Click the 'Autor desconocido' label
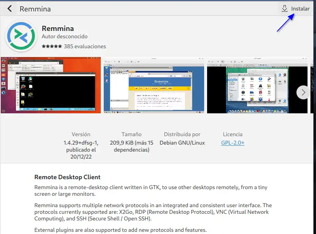Screen dimensions: 316x234 click(x=65, y=36)
